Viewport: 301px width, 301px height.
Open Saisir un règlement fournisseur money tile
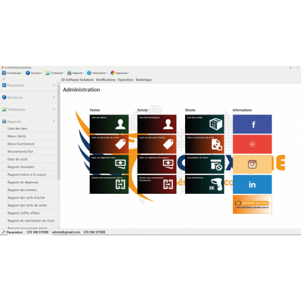[x=156, y=164]
